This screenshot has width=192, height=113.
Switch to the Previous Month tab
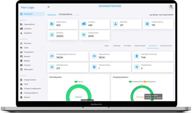166,46
